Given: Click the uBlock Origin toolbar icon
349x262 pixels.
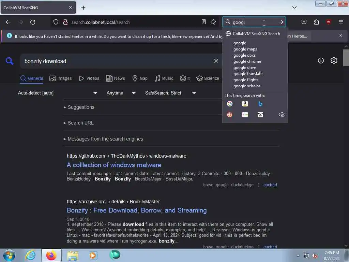Looking at the screenshot, I should (x=328, y=22).
